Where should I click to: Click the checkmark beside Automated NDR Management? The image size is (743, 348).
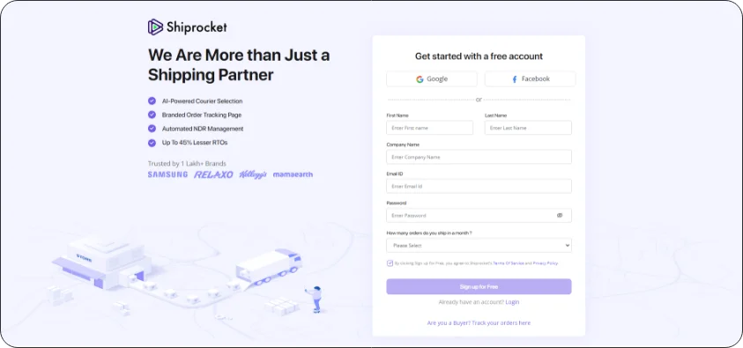click(x=152, y=129)
